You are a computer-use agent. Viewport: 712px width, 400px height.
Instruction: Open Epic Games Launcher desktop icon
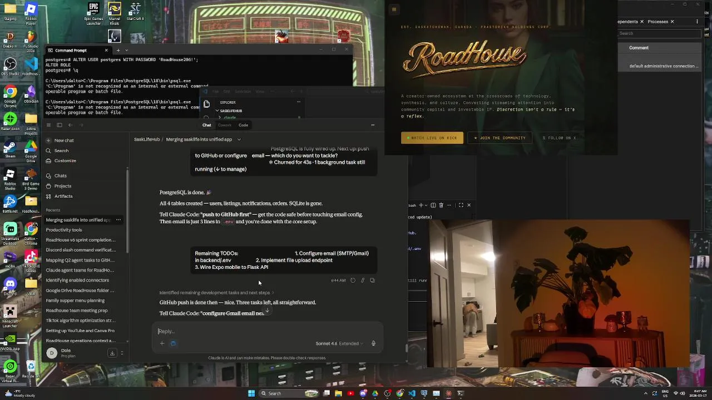(93, 14)
